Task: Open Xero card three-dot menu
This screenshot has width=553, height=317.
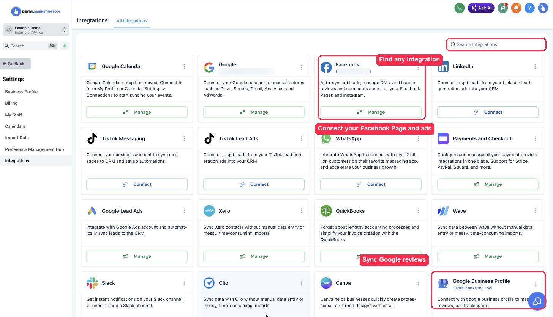Action: [301, 211]
